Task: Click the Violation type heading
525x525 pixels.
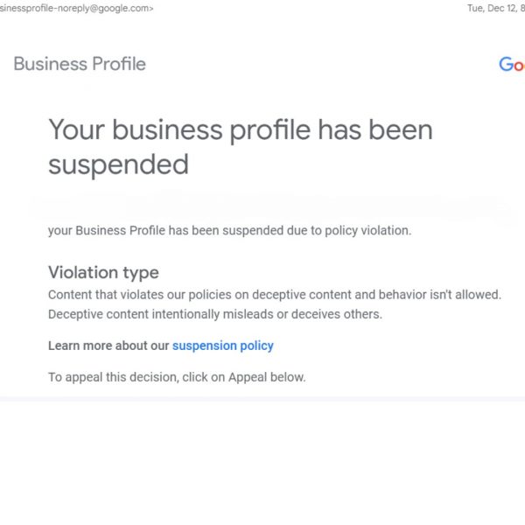Action: [103, 272]
